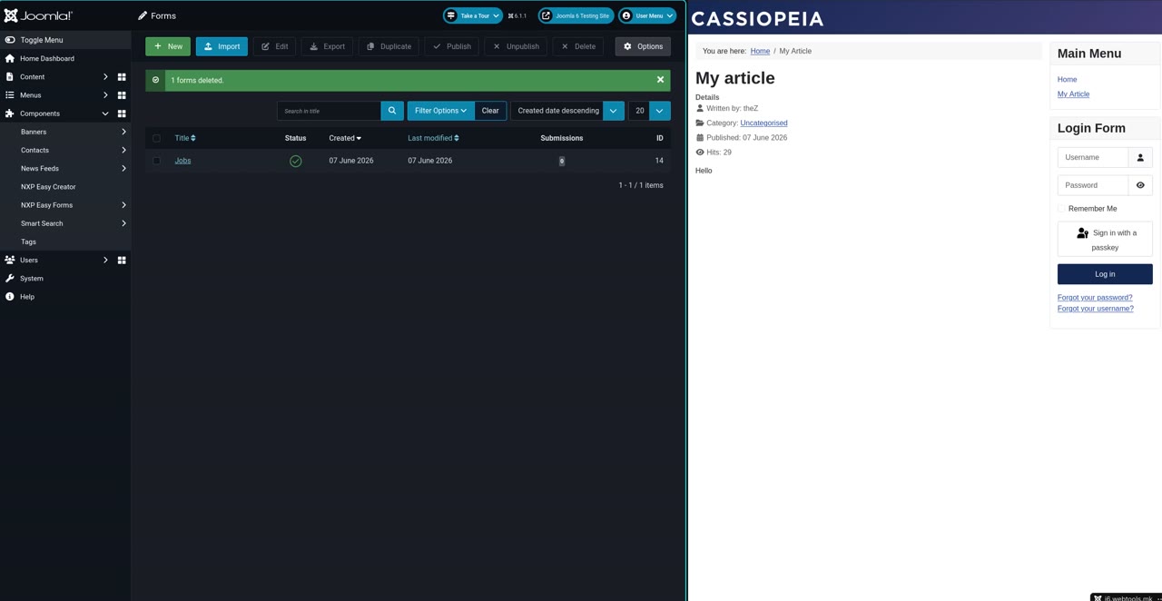Viewport: 1162px width, 601px height.
Task: Click the Unpublish button
Action: click(x=516, y=46)
